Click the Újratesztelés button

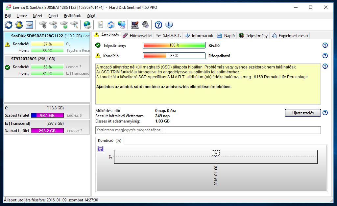click(x=303, y=113)
